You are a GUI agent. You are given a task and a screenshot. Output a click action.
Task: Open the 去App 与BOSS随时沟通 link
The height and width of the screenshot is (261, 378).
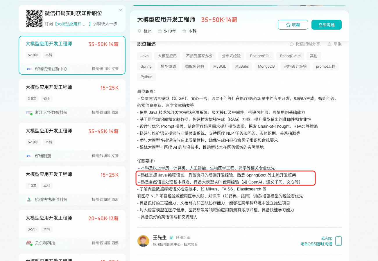point(316,241)
